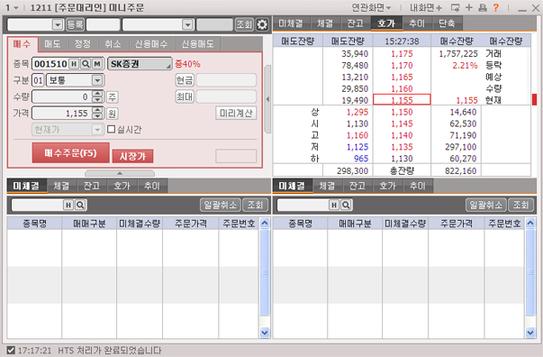Click the 조회 button in top bar
This screenshot has height=357, width=543.
(x=245, y=24)
